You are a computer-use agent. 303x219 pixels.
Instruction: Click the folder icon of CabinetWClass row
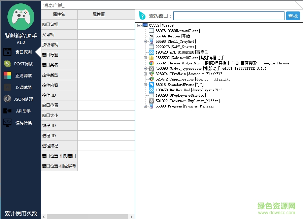point(151,58)
